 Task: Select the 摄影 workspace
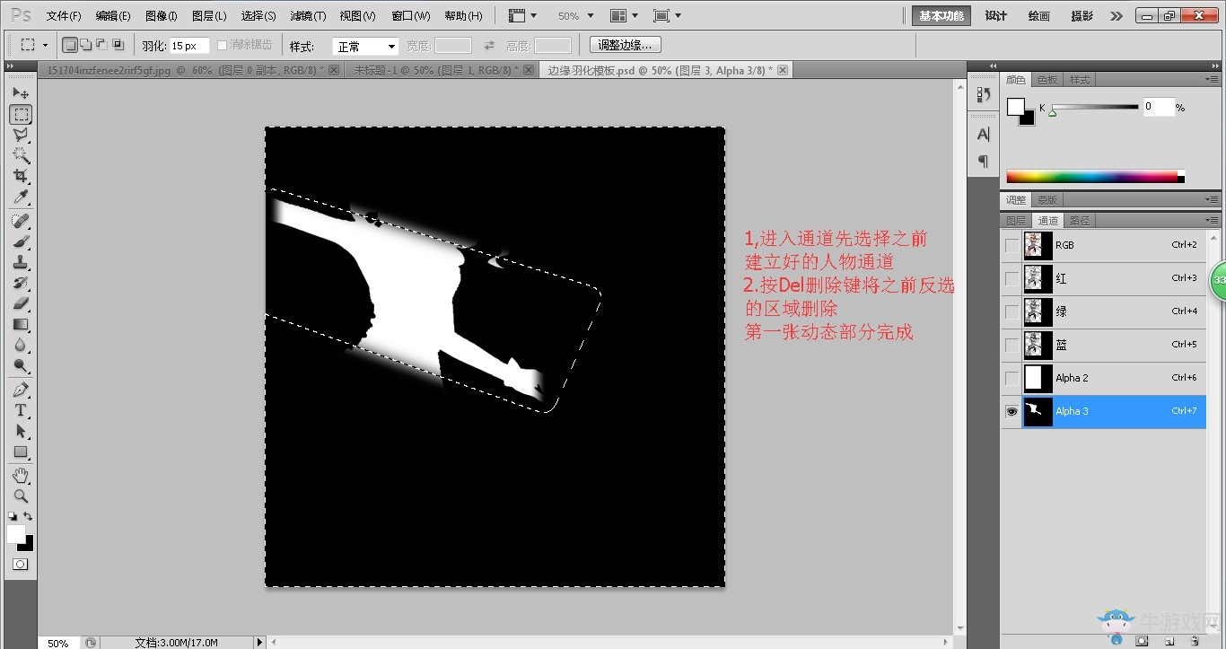1082,16
